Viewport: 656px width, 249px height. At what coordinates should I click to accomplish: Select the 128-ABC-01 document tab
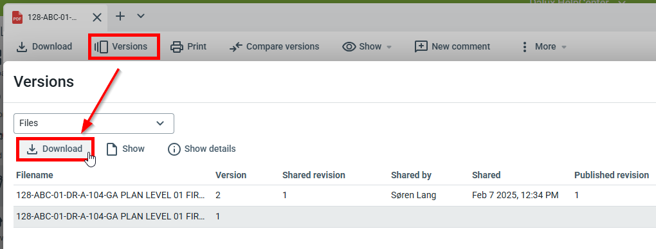tap(52, 17)
